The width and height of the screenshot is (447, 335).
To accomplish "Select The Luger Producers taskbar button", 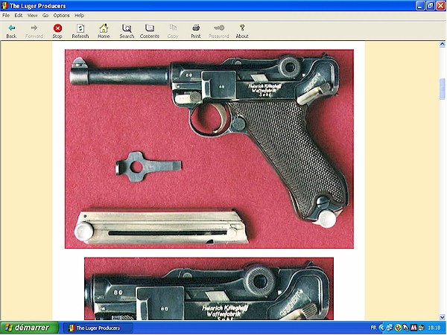I will (x=98, y=328).
